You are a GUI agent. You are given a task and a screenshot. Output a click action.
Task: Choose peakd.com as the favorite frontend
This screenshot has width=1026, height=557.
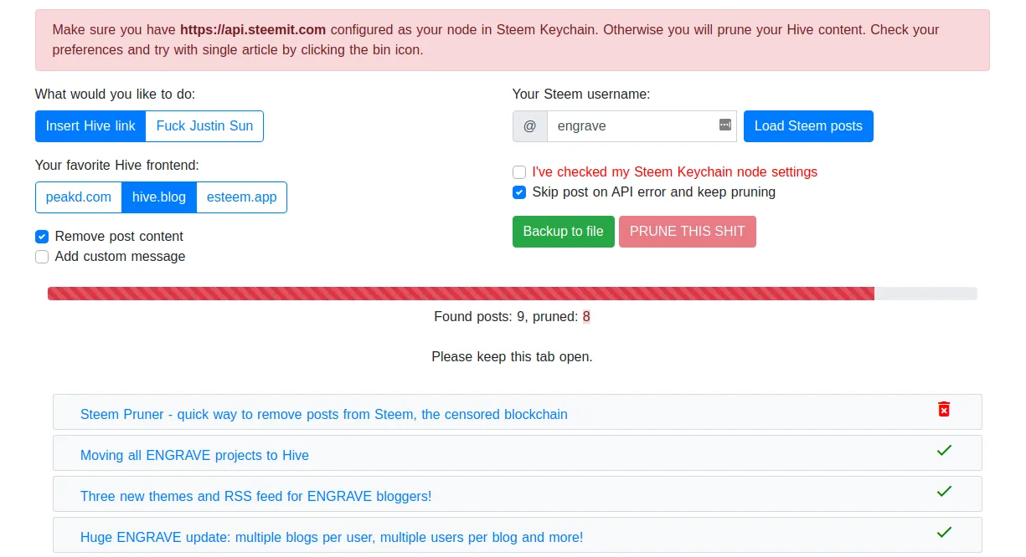pos(79,197)
